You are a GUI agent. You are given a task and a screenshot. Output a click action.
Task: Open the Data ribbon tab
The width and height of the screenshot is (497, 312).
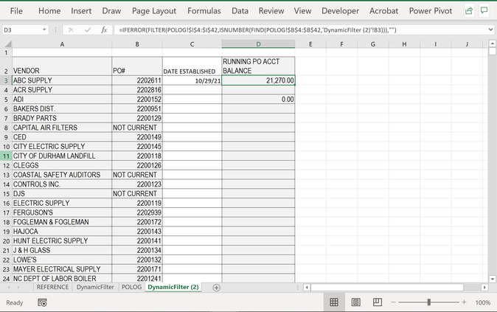[x=240, y=11]
